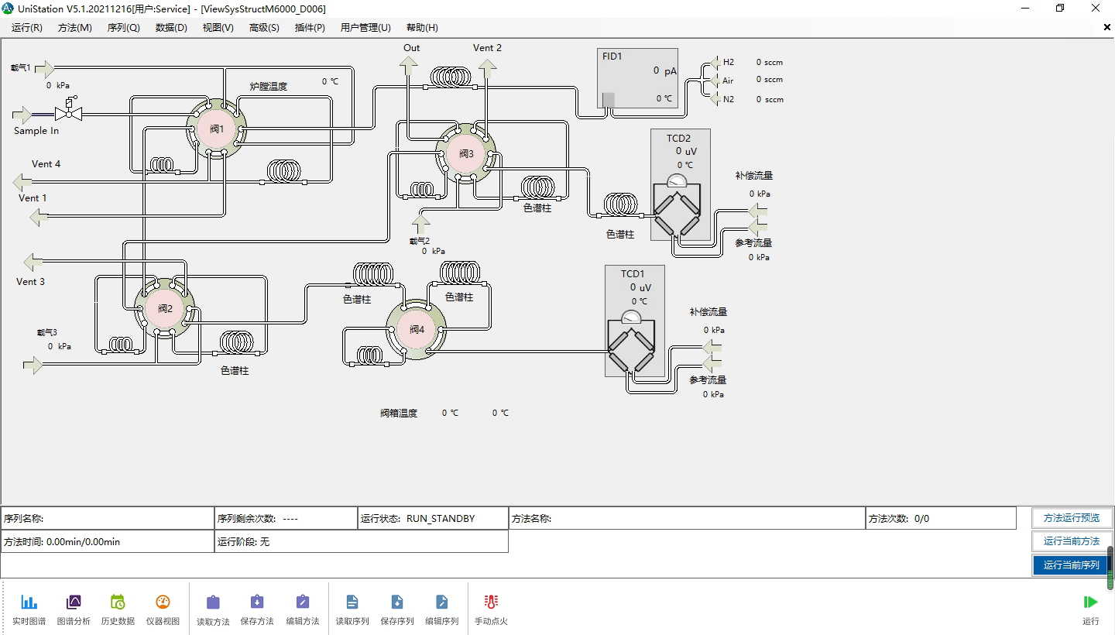This screenshot has height=635, width=1115.
Task: Open the 插件(P) menu
Action: click(x=310, y=27)
